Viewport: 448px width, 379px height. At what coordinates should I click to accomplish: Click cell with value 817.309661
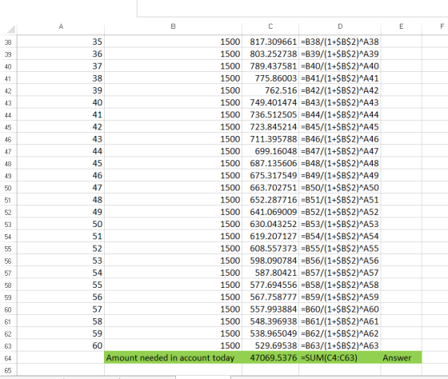point(270,42)
